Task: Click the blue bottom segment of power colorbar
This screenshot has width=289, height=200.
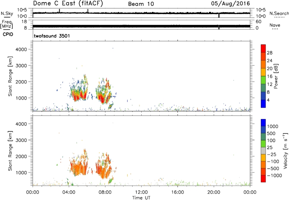Action: pos(263,104)
